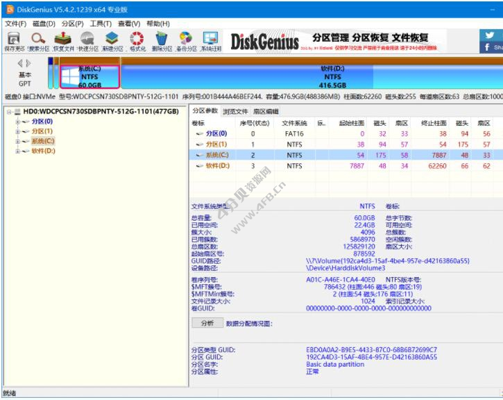Expand the 分区(0) node in the tree
Screen dimensions: 503x400
(x=17, y=122)
